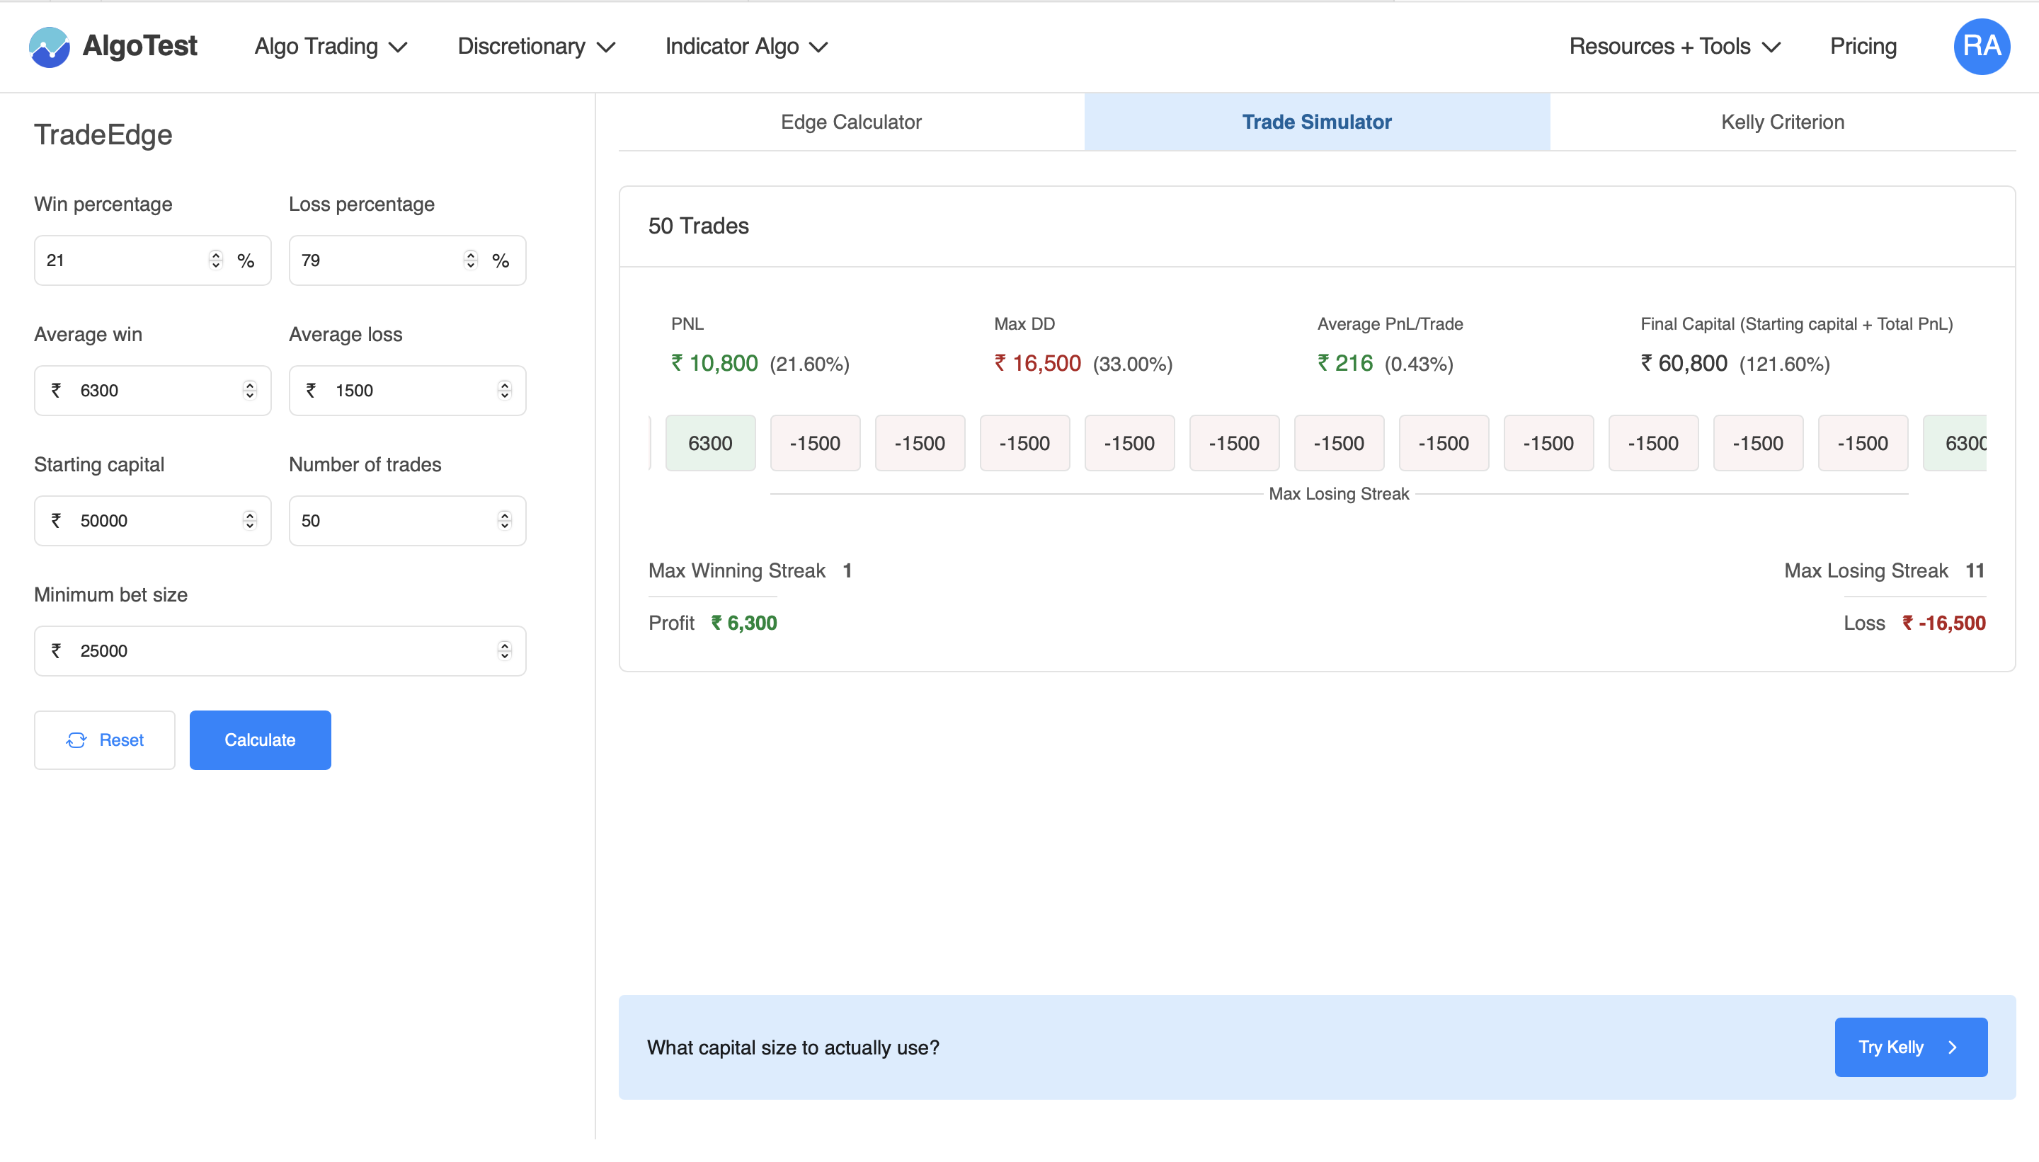Viewport: 2039px width, 1162px height.
Task: Click inside the Loss percentage input field
Action: click(x=375, y=260)
